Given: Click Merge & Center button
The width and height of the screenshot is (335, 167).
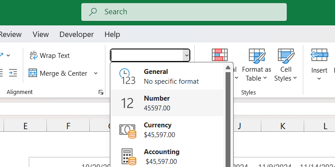Looking at the screenshot, I should click(x=58, y=73).
